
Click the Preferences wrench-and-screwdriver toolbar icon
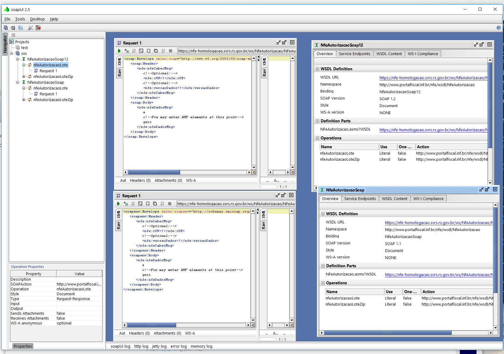click(x=31, y=28)
